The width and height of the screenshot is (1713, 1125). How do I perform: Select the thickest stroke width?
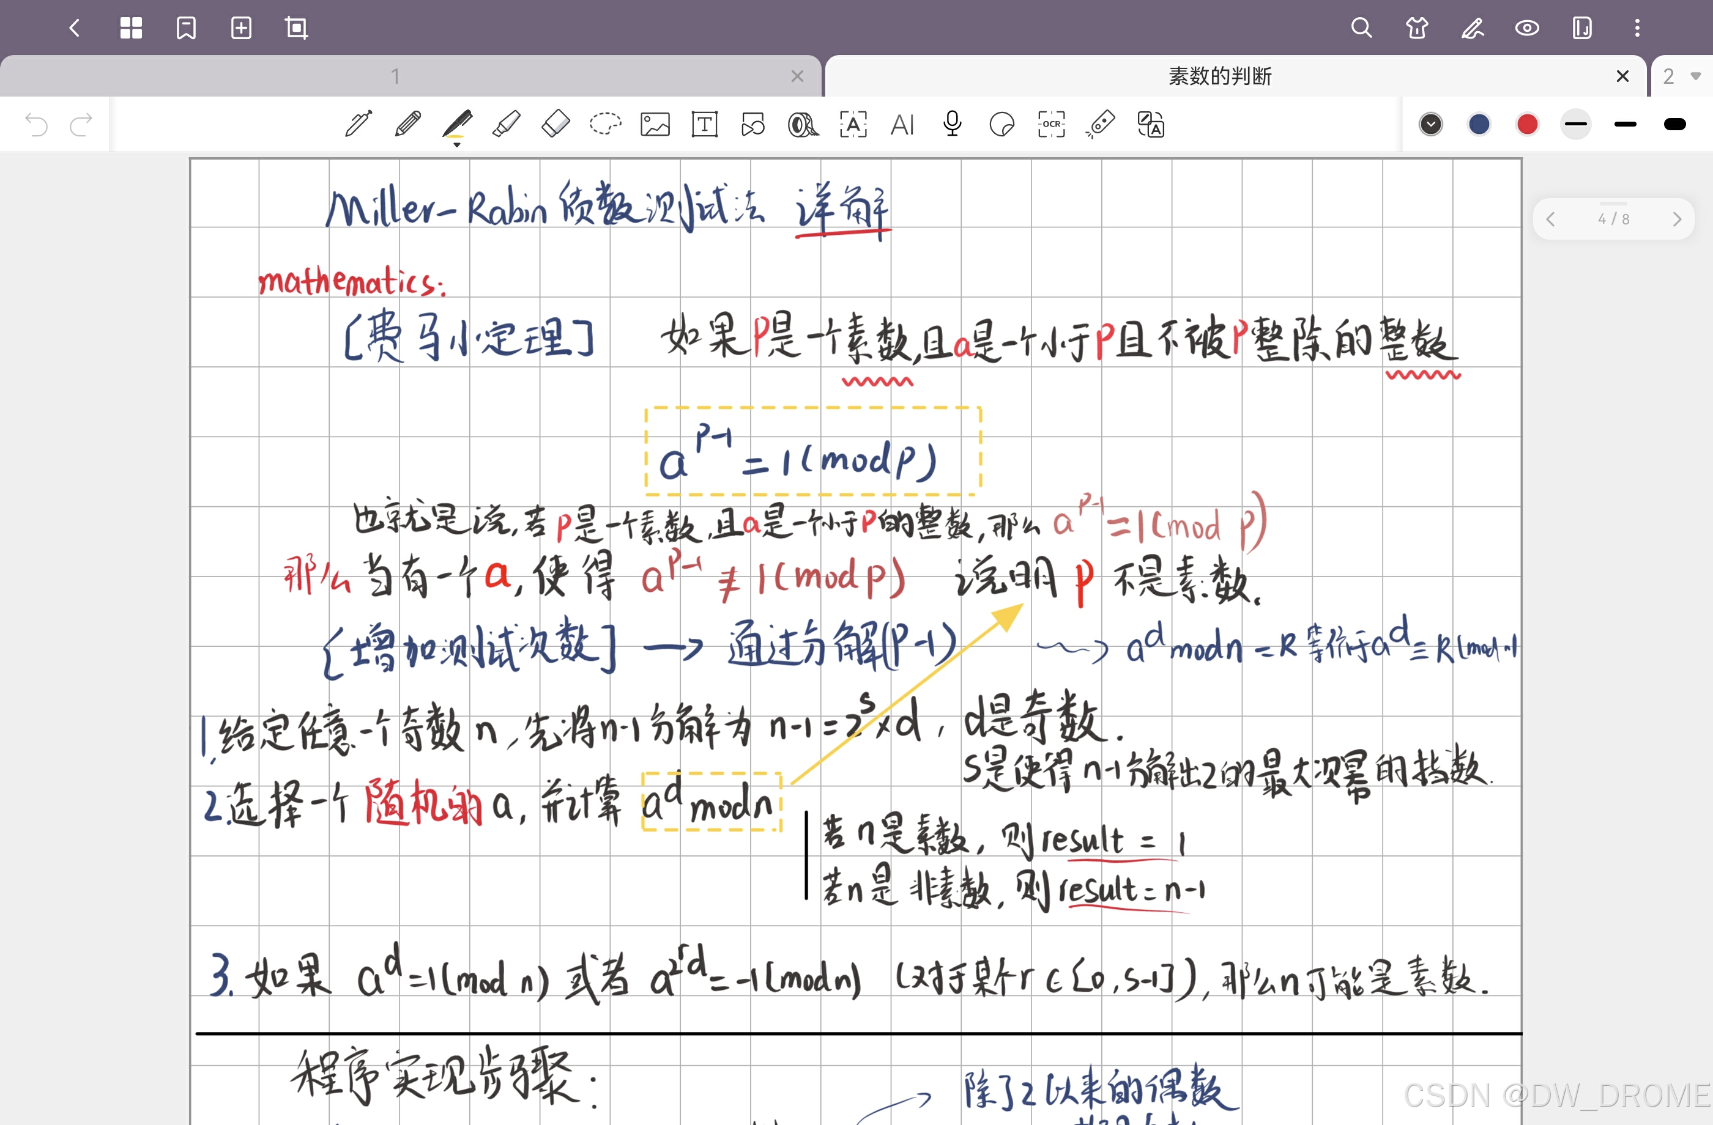pos(1675,125)
